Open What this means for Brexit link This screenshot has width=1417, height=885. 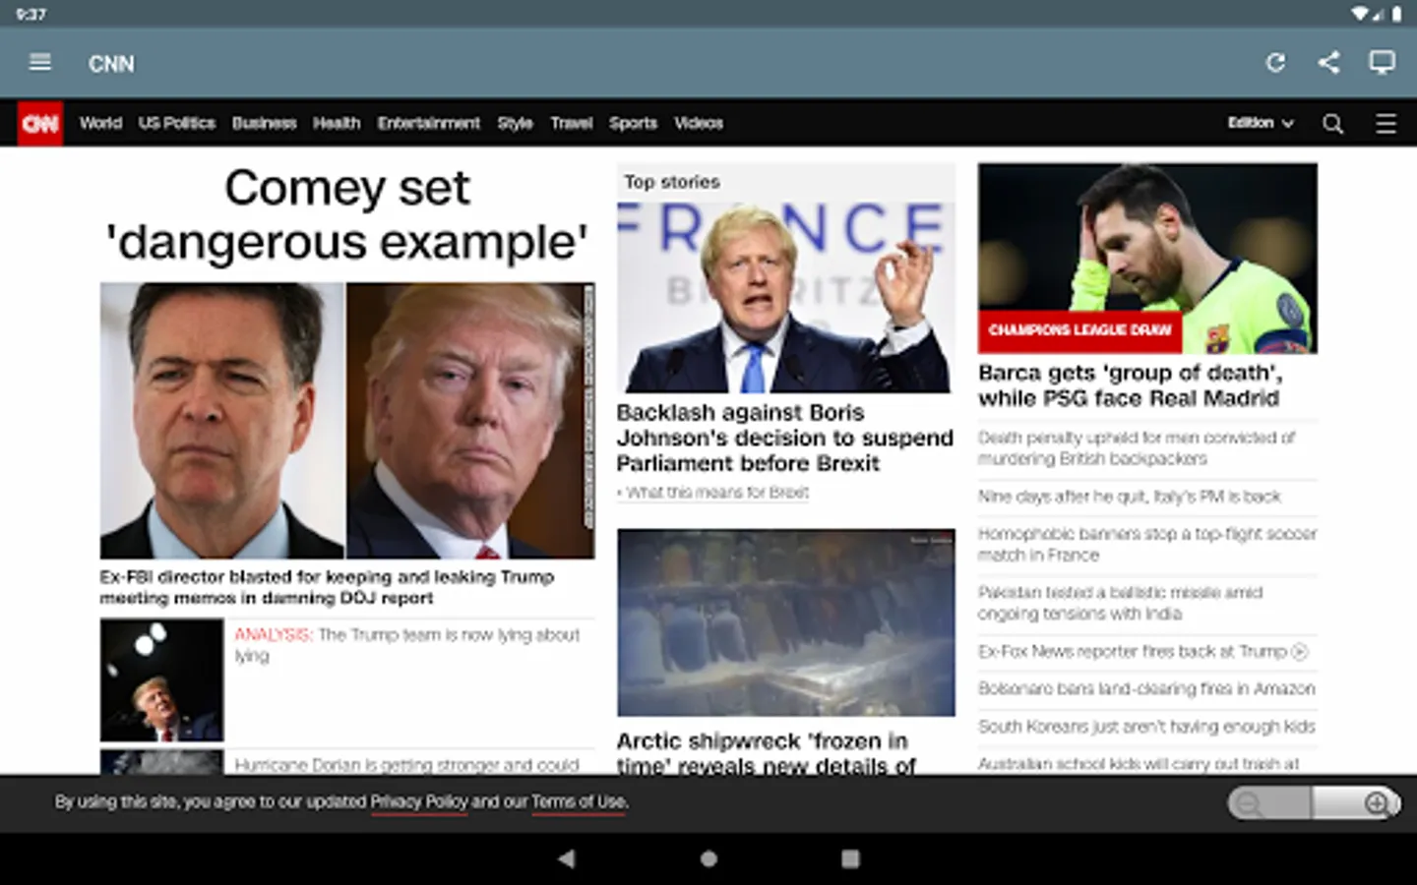pos(717,492)
